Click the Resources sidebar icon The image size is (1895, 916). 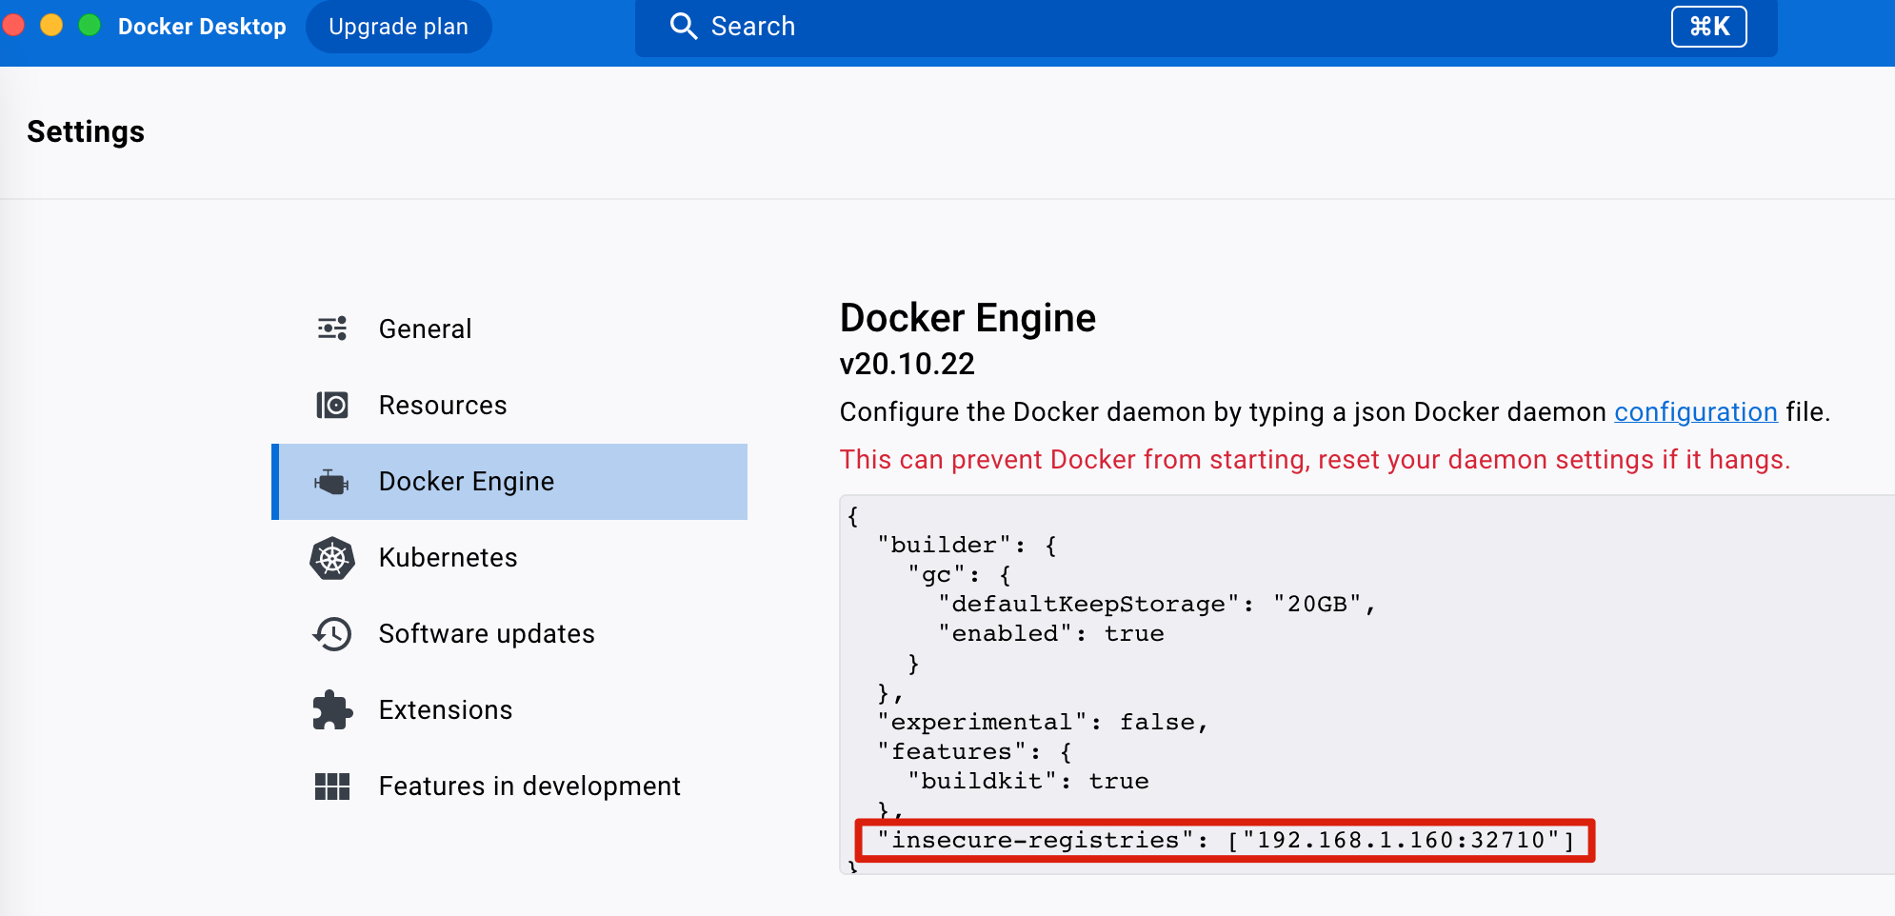coord(332,405)
